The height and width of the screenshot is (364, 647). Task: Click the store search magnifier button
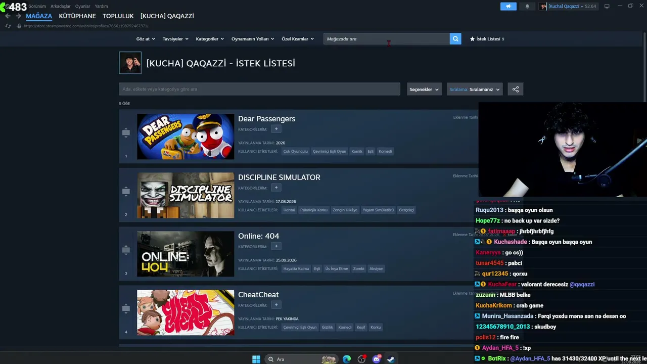(455, 39)
